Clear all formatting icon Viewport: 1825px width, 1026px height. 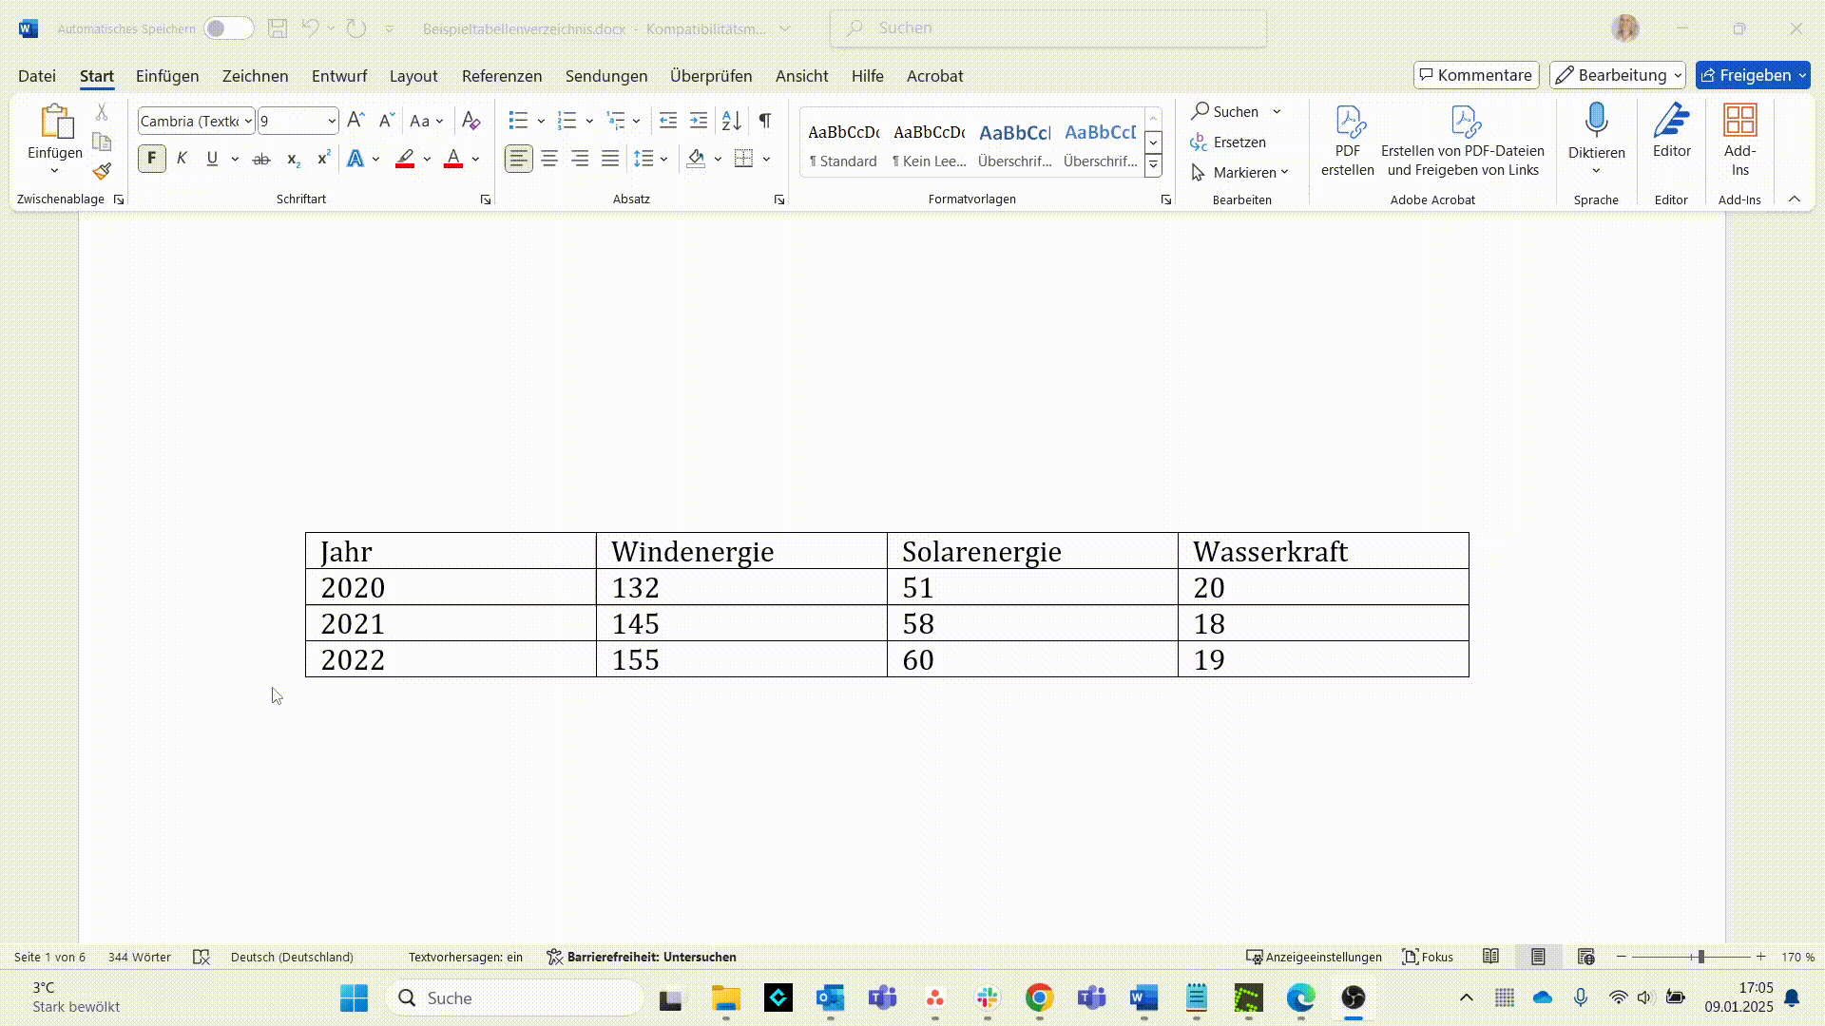(x=471, y=121)
